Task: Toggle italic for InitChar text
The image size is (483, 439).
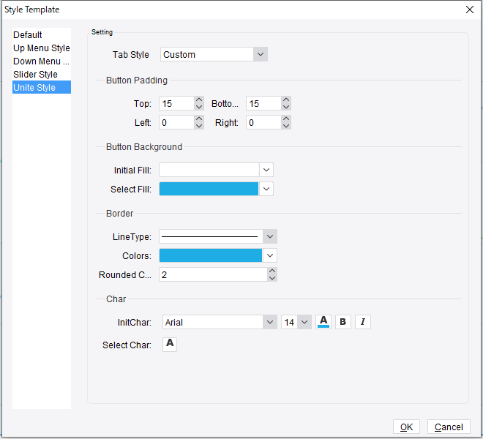Action: click(363, 322)
